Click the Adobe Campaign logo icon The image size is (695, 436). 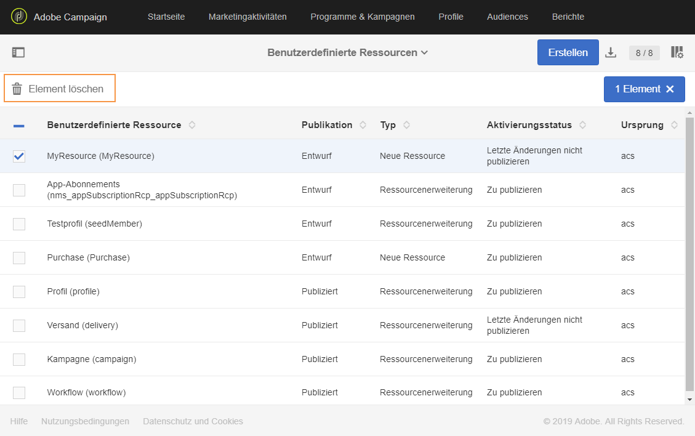pyautogui.click(x=19, y=17)
